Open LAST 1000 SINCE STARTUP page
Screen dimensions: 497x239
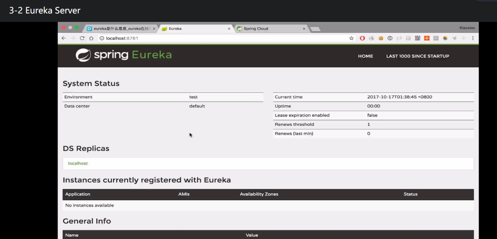pyautogui.click(x=417, y=56)
